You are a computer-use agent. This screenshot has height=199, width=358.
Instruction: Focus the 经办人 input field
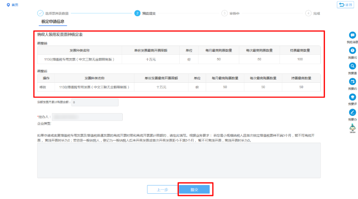[87, 117]
